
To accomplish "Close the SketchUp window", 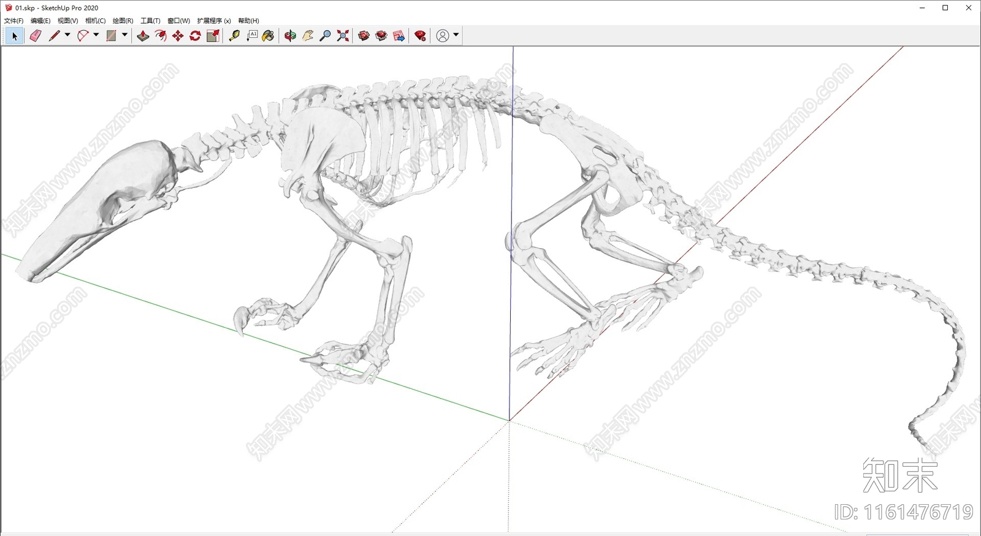I will point(969,8).
